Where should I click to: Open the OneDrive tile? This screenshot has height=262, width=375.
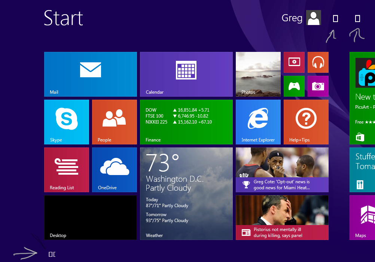pos(114,170)
